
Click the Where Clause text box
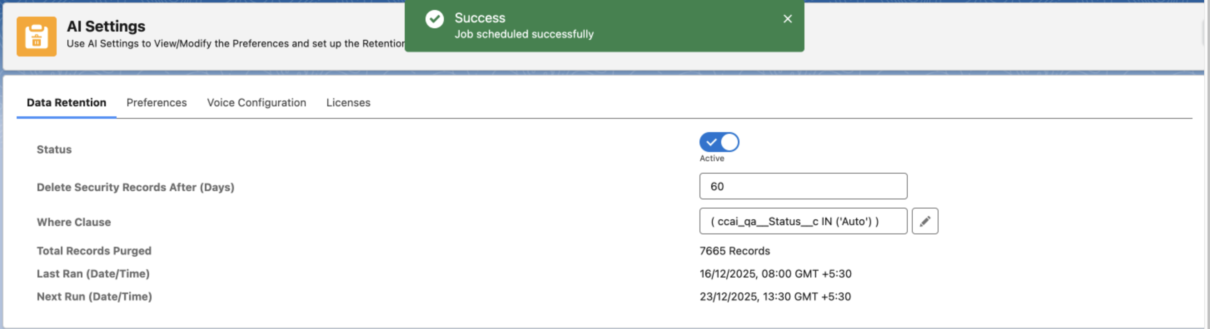[x=803, y=221]
